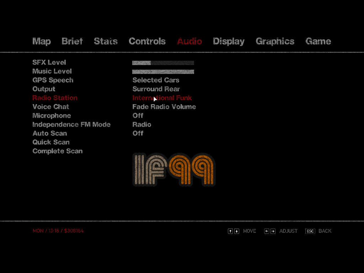Screen dimensions: 364x273
Task: Select the Audio tab
Action: pos(189,41)
